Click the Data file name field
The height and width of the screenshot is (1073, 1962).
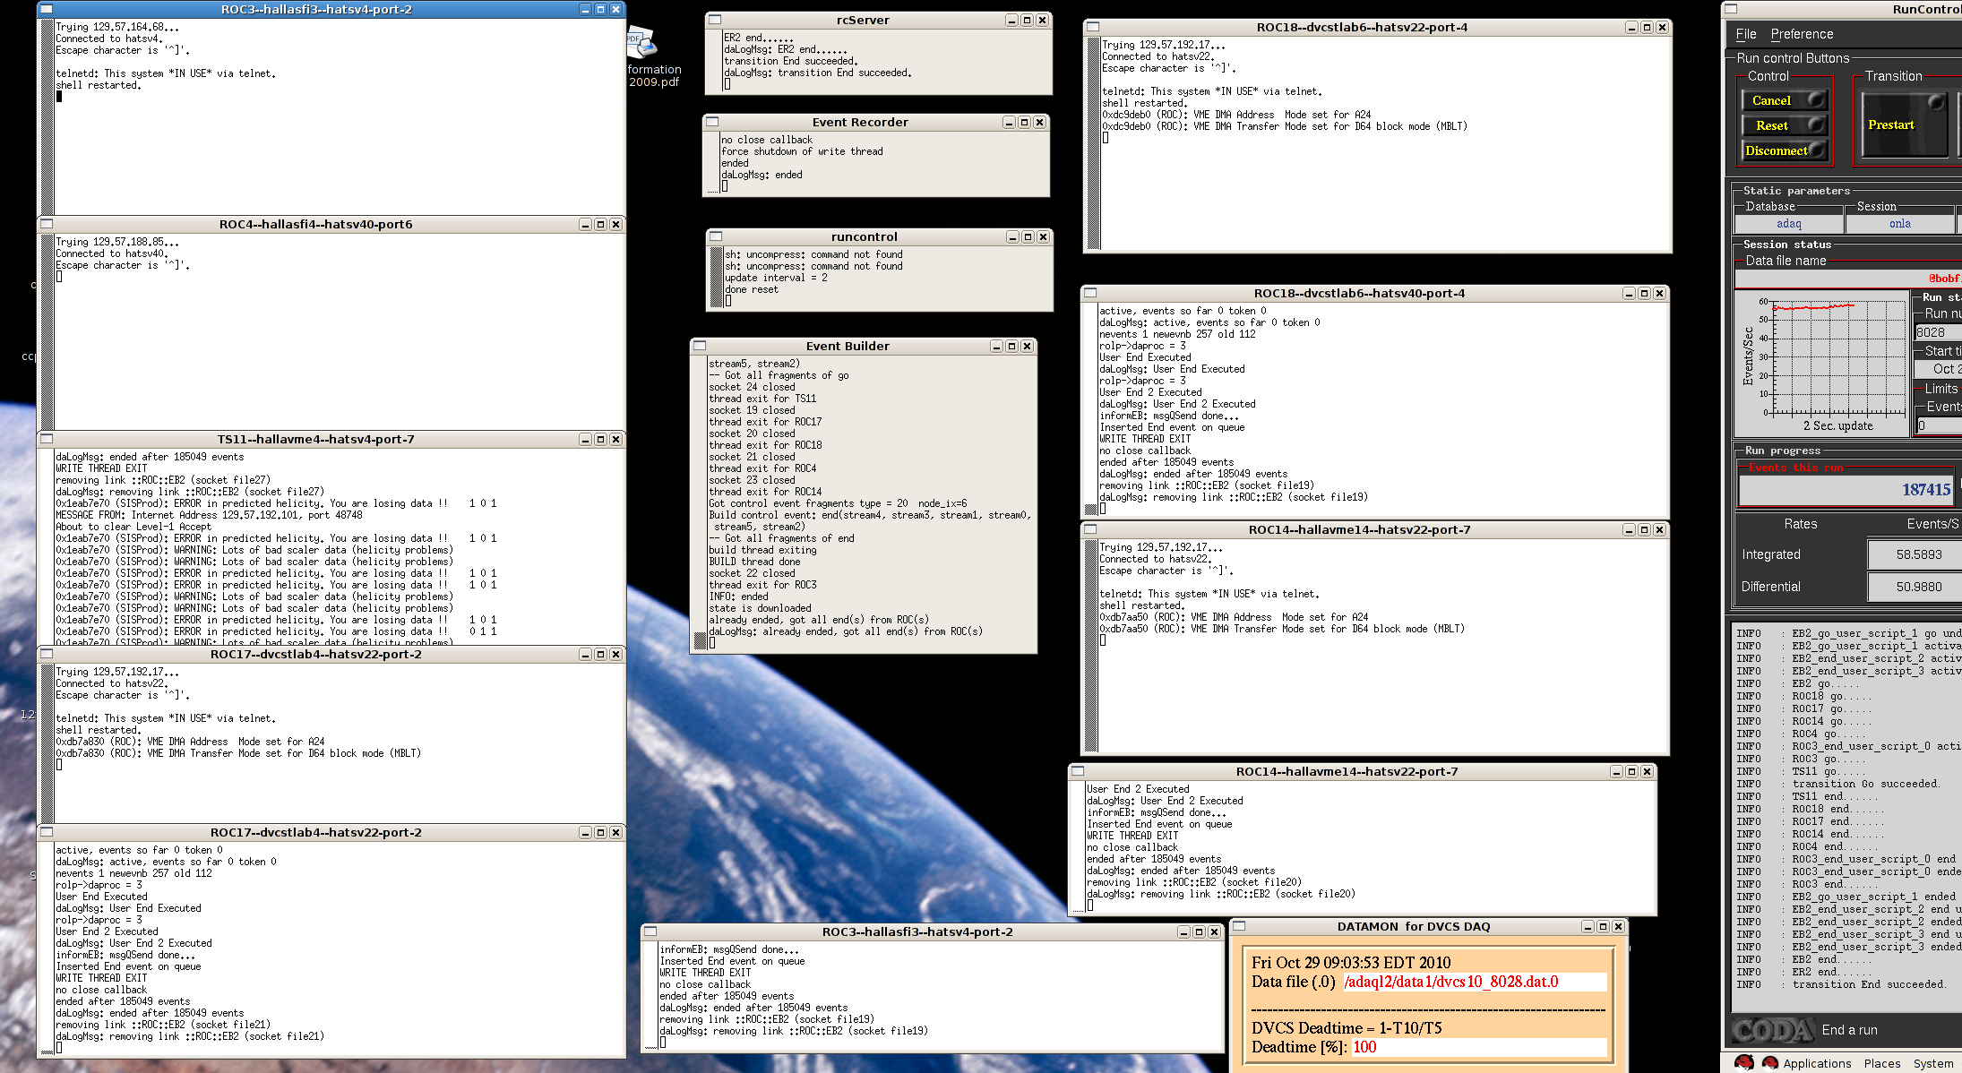(x=1848, y=279)
